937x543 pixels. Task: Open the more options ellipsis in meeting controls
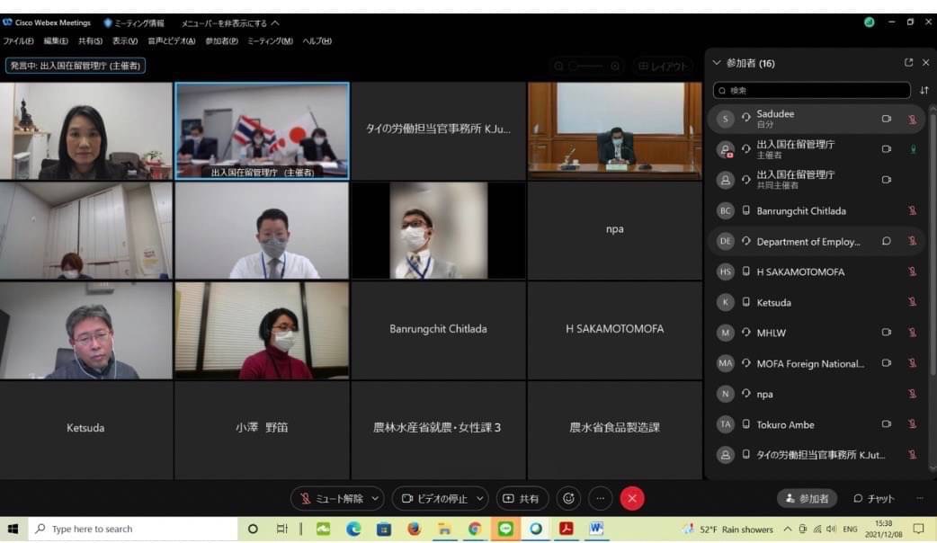click(600, 498)
